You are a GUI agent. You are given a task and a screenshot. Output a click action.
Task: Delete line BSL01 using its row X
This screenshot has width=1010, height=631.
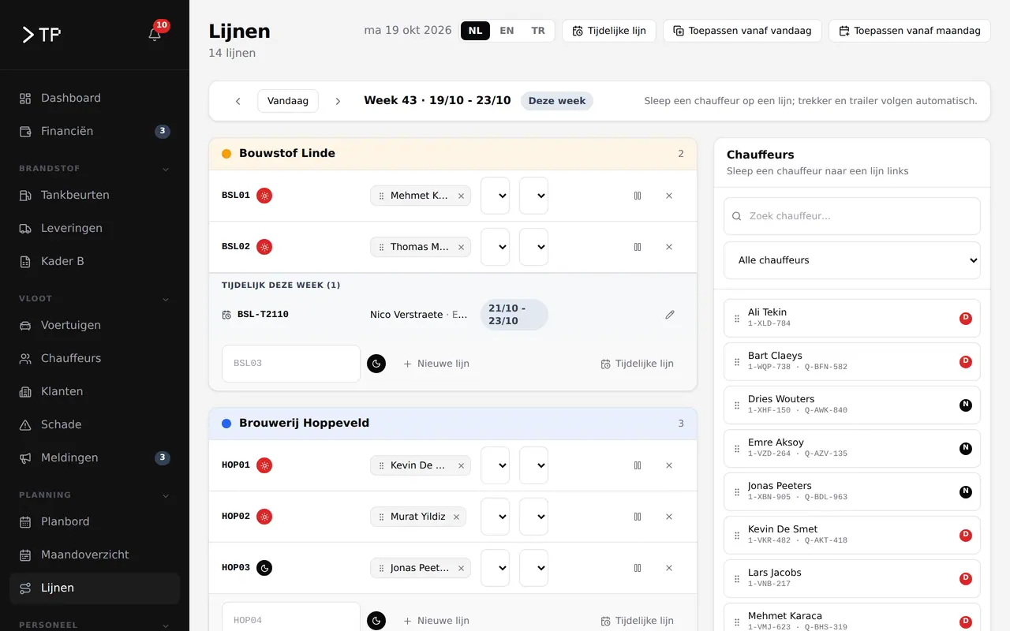tap(669, 196)
